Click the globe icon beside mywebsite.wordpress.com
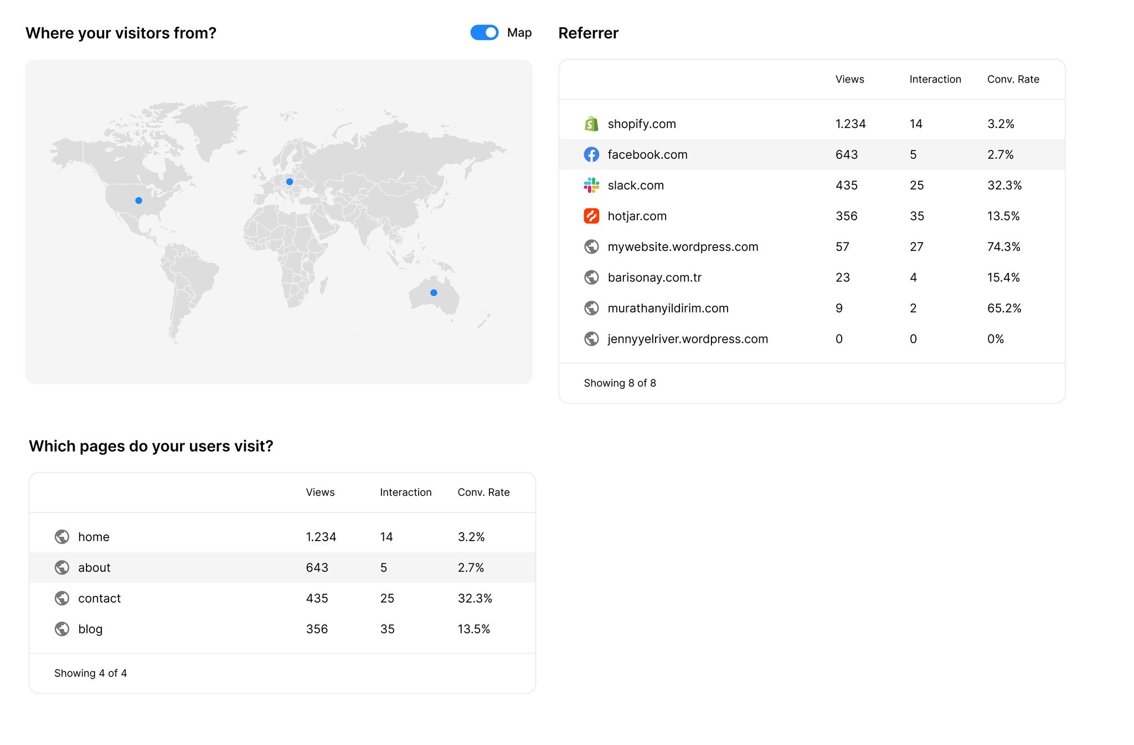Screen dimensions: 1134x745 point(591,246)
